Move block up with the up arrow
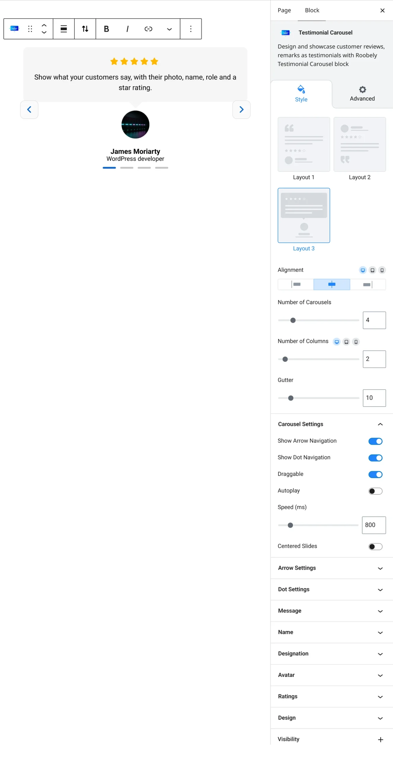 (44, 25)
